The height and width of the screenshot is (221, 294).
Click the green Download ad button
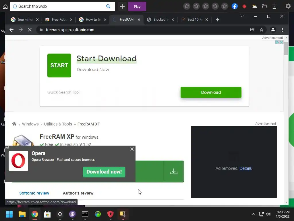(211, 92)
